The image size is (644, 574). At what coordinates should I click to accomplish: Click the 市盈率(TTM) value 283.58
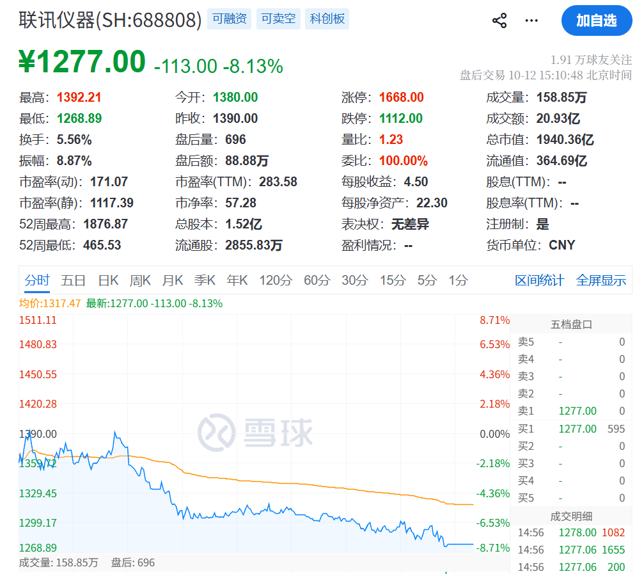tap(278, 182)
